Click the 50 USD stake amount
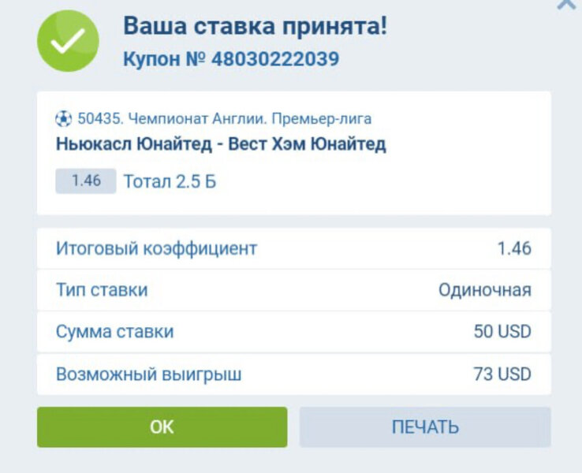This screenshot has width=582, height=473. 502,332
